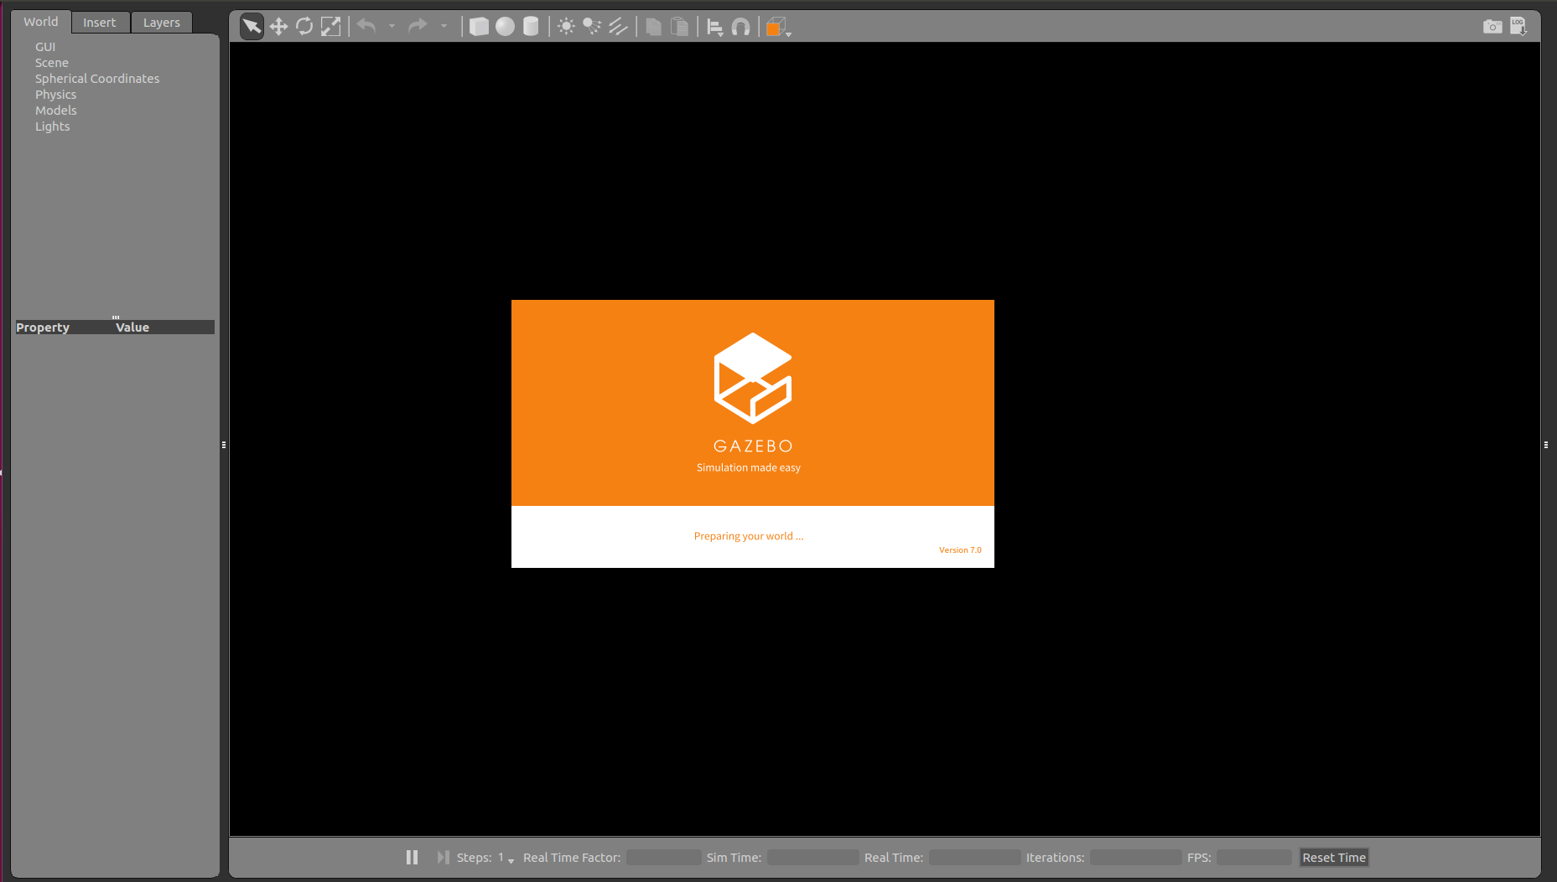Open the align tool
The width and height of the screenshot is (1557, 882).
point(715,28)
